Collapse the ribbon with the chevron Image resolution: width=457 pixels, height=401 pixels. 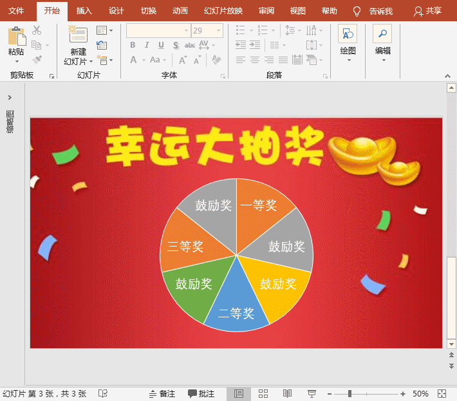coord(448,76)
